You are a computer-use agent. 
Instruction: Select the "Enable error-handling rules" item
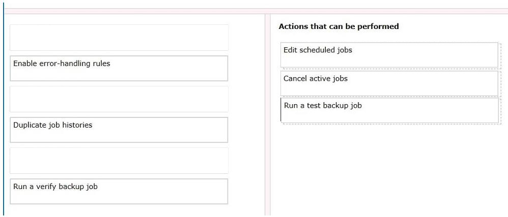coord(119,68)
